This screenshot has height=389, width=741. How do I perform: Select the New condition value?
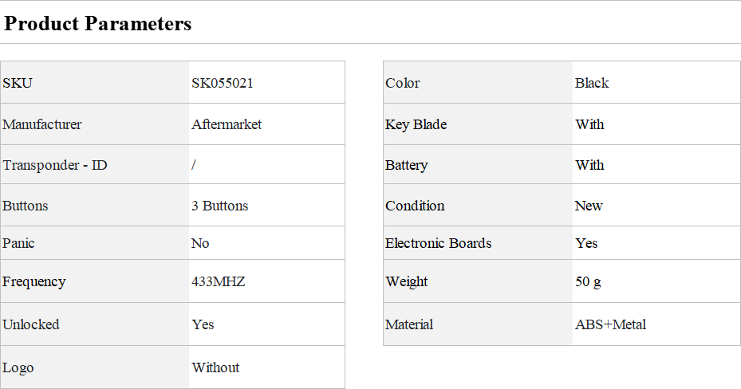coord(589,206)
